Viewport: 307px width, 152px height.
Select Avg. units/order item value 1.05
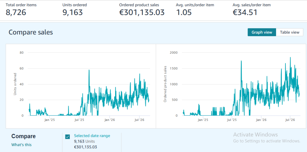click(x=184, y=13)
